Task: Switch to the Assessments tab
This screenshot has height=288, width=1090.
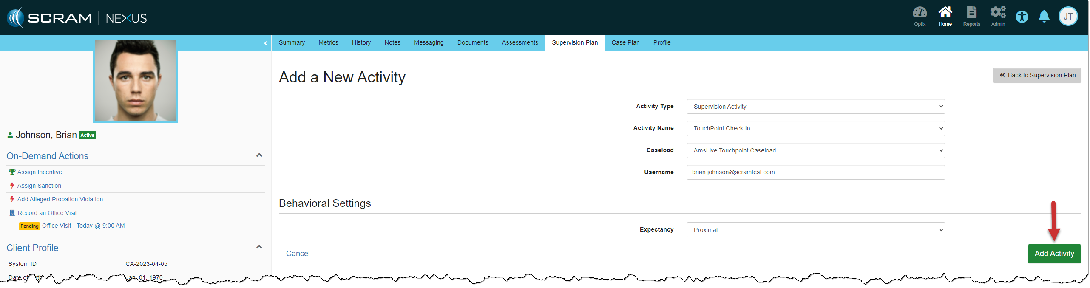Action: [519, 43]
